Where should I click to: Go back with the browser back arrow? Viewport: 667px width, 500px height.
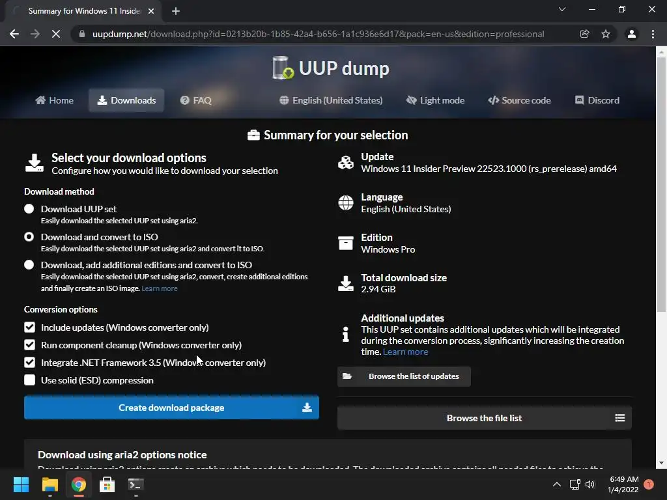pyautogui.click(x=14, y=34)
